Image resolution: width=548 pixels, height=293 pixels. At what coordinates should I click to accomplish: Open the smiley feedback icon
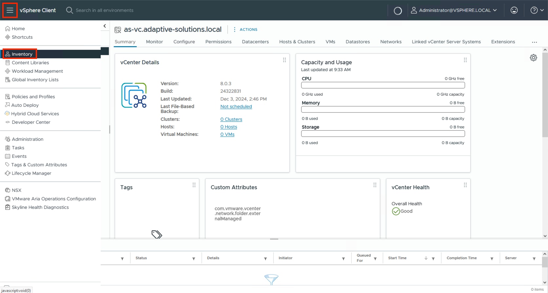tap(514, 10)
